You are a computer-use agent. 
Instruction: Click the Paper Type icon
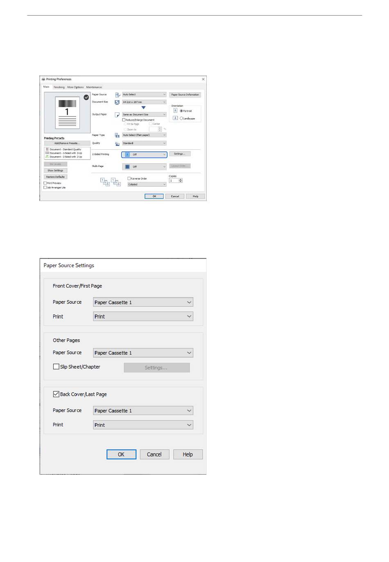click(117, 135)
